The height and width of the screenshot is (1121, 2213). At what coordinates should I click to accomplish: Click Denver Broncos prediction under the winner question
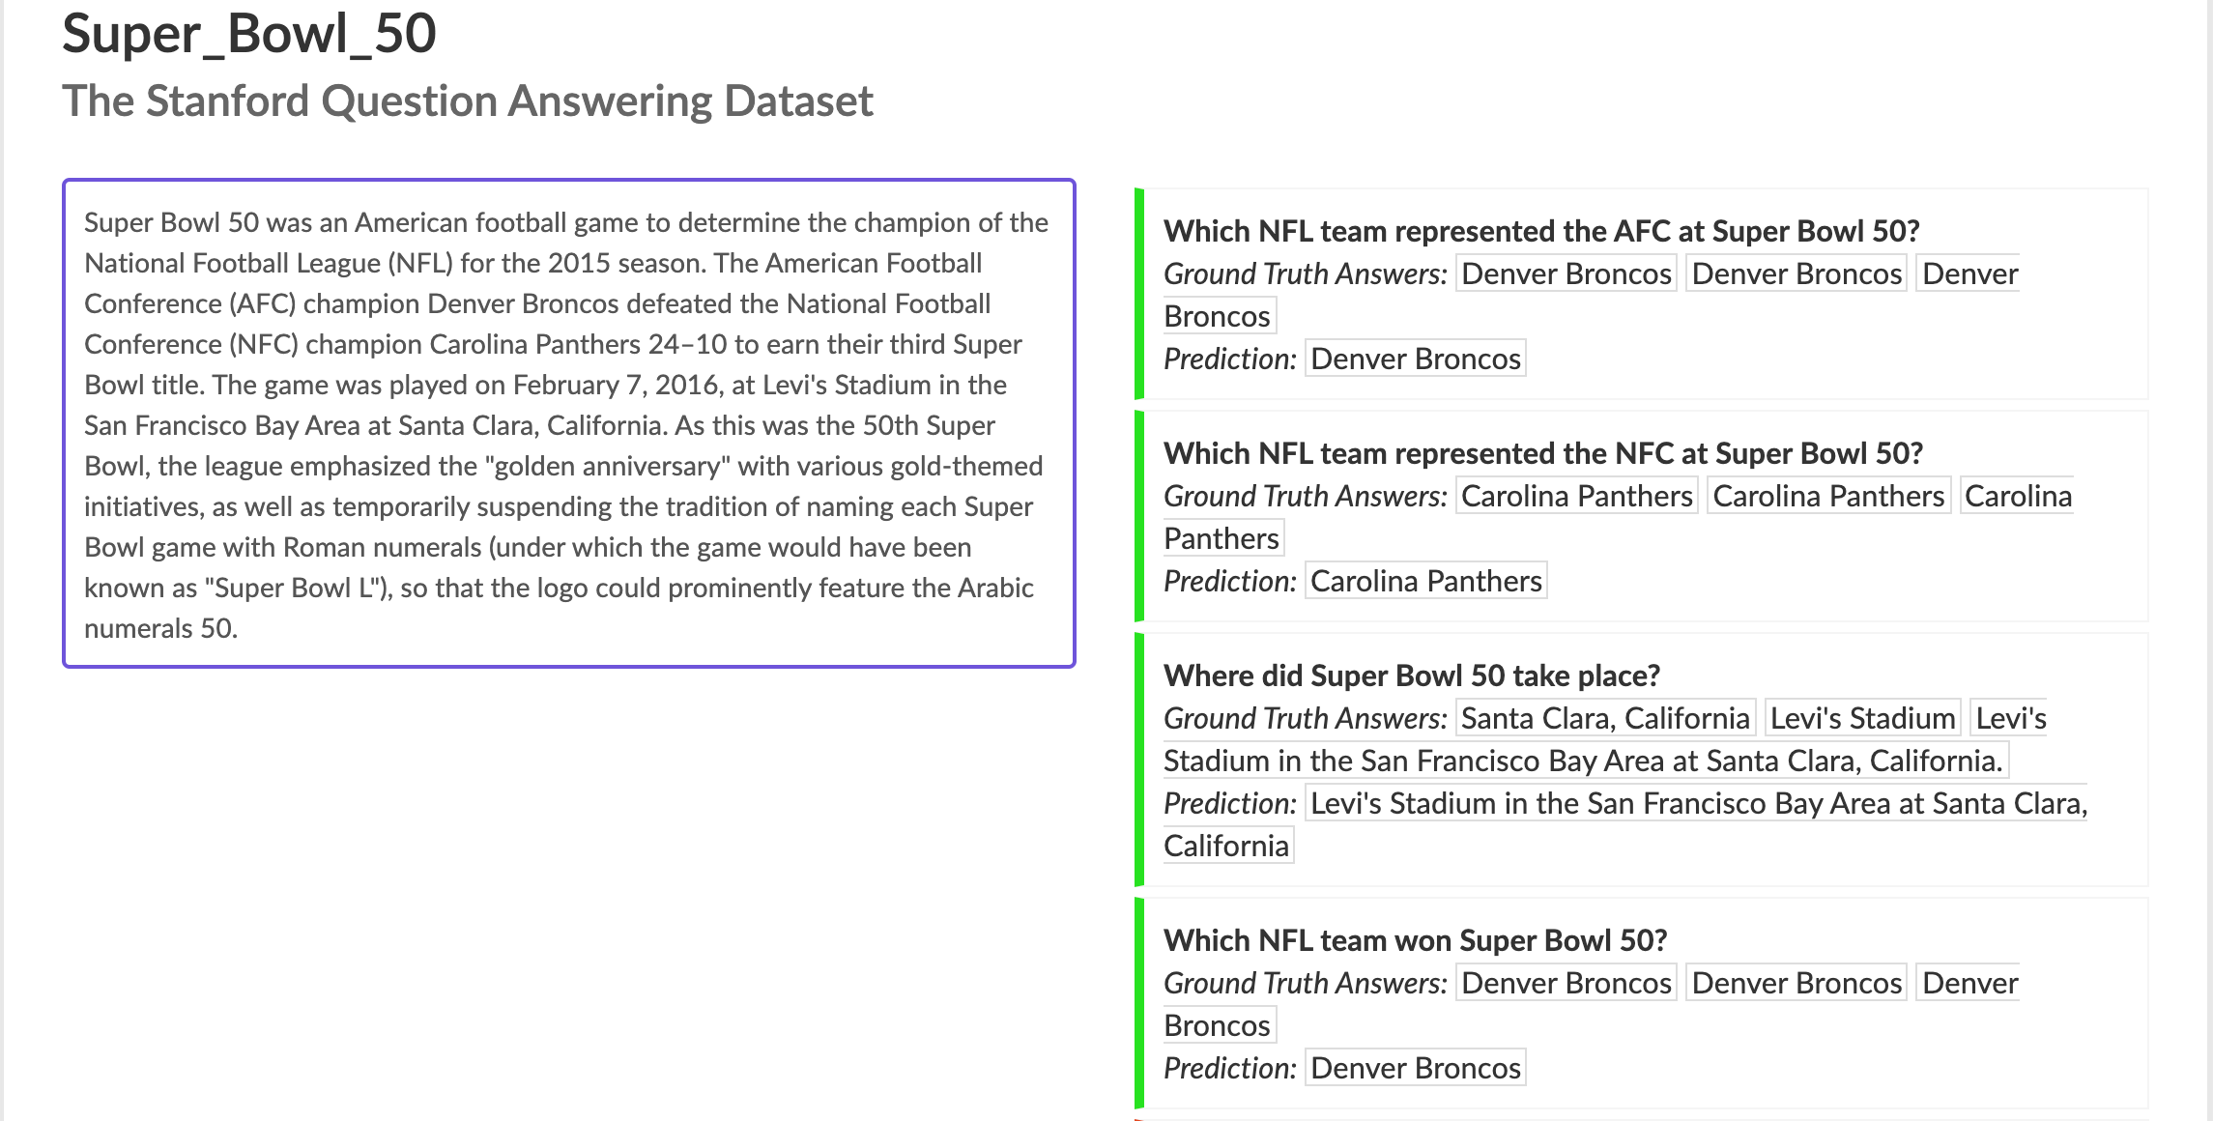[1415, 1068]
